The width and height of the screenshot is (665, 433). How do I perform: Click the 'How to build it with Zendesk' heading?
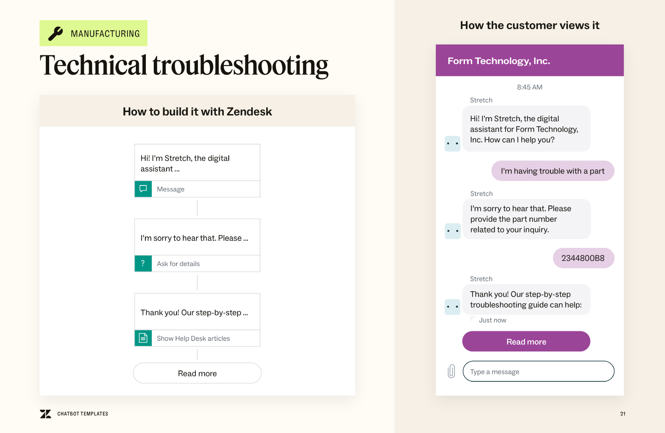[197, 112]
